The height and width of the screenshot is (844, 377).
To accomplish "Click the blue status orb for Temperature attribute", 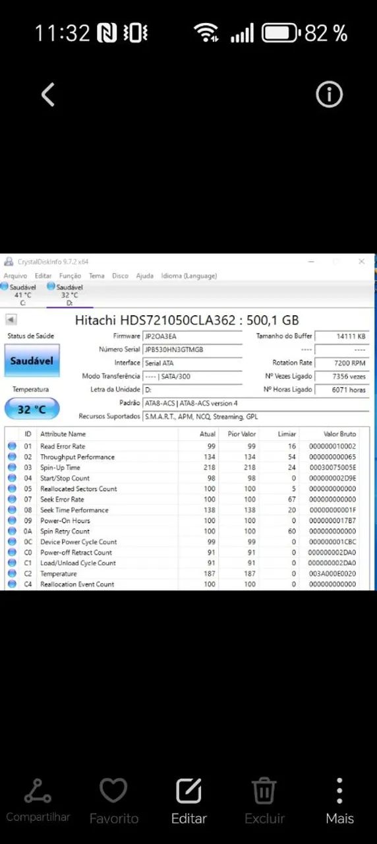I will click(x=12, y=574).
